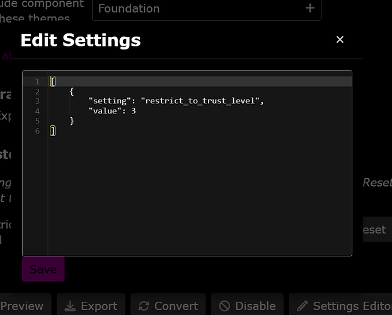Open the Foundation theme selector field
Image resolution: width=392 pixels, height=315 pixels.
click(207, 9)
